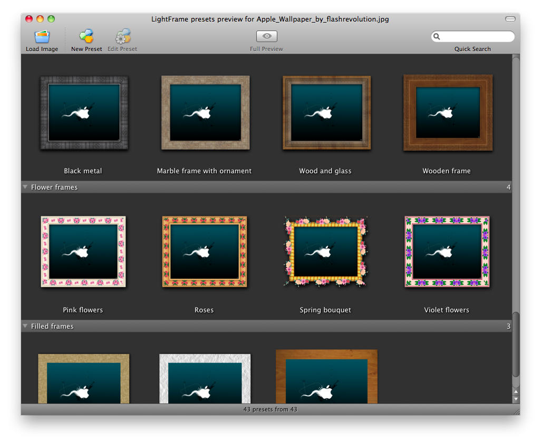Viewport: 541px width, 444px height.
Task: Click the "Wooden frame" preset label
Action: [447, 171]
